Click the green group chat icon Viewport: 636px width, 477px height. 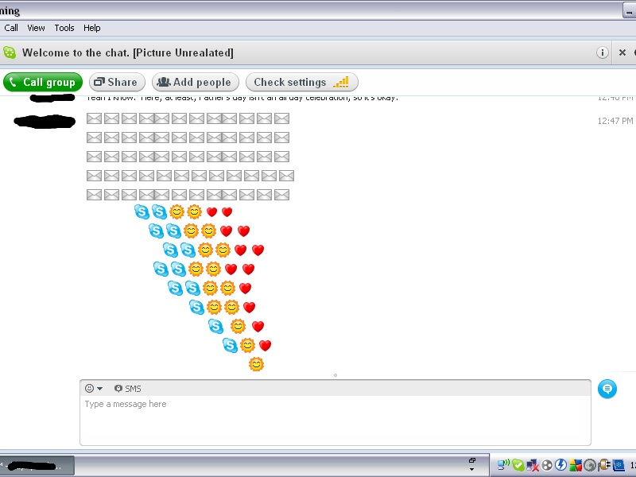point(10,52)
